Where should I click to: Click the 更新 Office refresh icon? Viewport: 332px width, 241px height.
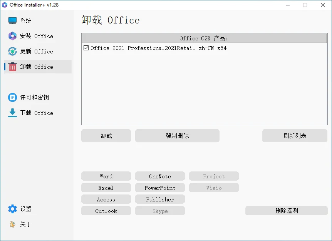[x=12, y=51]
